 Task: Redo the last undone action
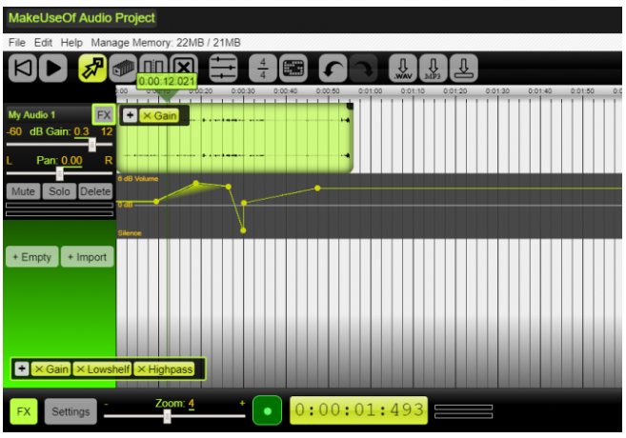363,69
